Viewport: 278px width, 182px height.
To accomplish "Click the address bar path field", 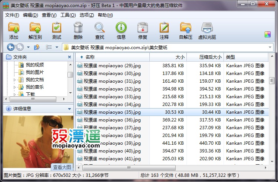I will pos(168,47).
